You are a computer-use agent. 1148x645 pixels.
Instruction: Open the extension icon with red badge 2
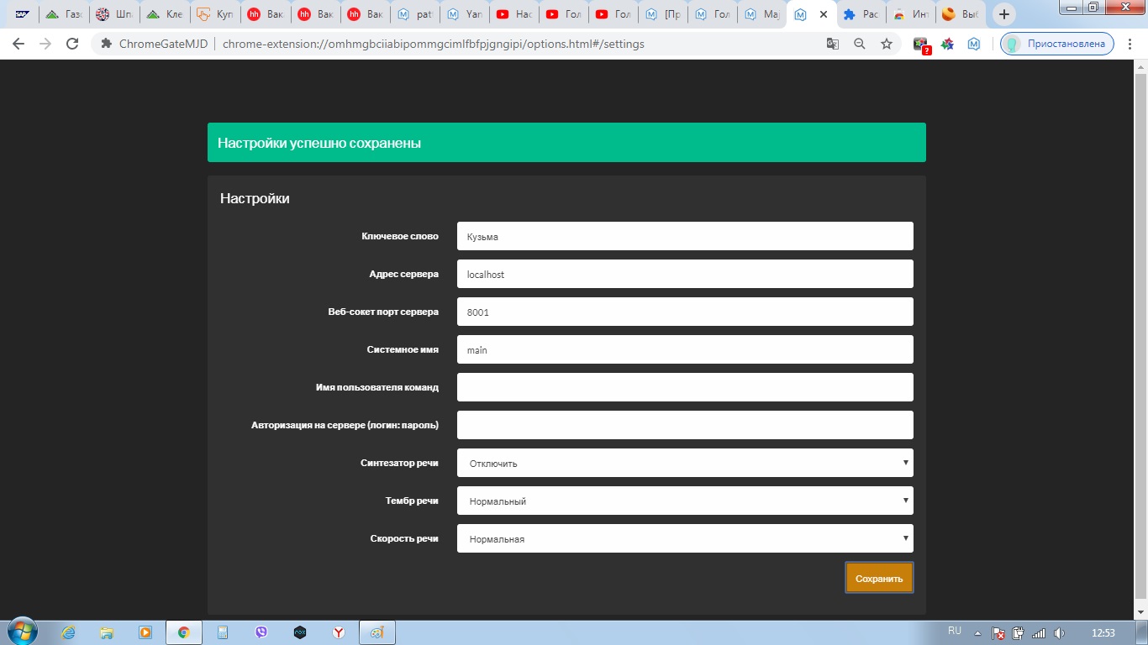coord(922,45)
